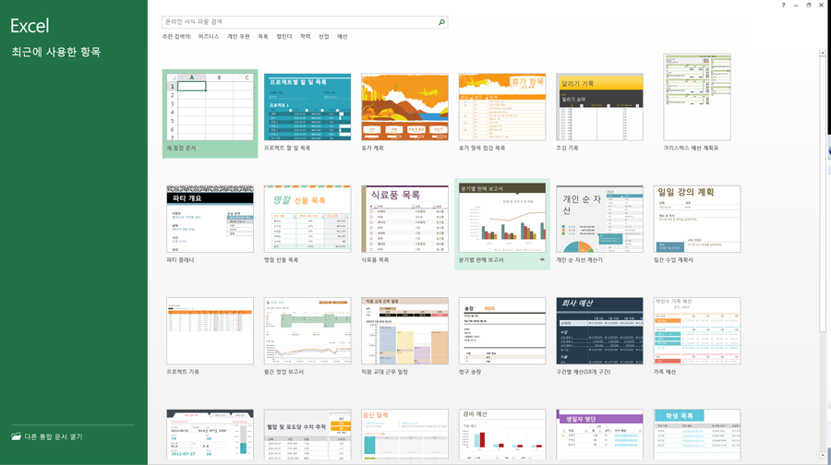Click the 휴가 계획 caption text
Screen dimensions: 831x465
(x=372, y=148)
